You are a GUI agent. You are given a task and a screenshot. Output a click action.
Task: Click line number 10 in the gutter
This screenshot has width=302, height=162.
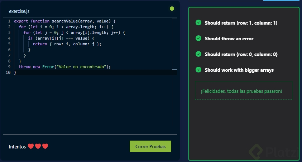pyautogui.click(x=8, y=72)
